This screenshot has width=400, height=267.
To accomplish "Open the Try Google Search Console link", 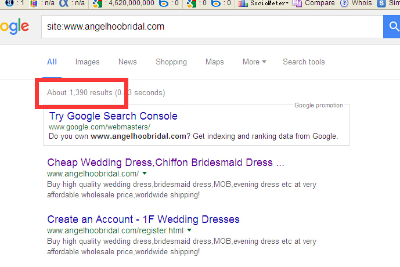I will pos(113,116).
